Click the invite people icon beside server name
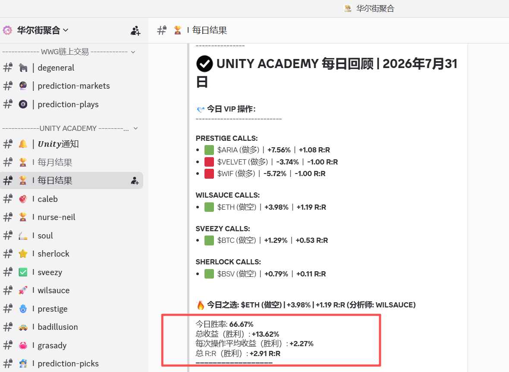This screenshot has height=372, width=509. point(135,31)
